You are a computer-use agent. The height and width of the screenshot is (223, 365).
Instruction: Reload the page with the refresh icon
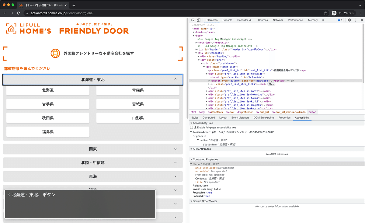19,13
